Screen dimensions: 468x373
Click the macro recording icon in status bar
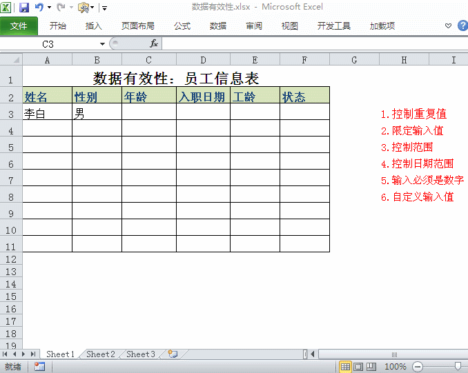[39, 366]
